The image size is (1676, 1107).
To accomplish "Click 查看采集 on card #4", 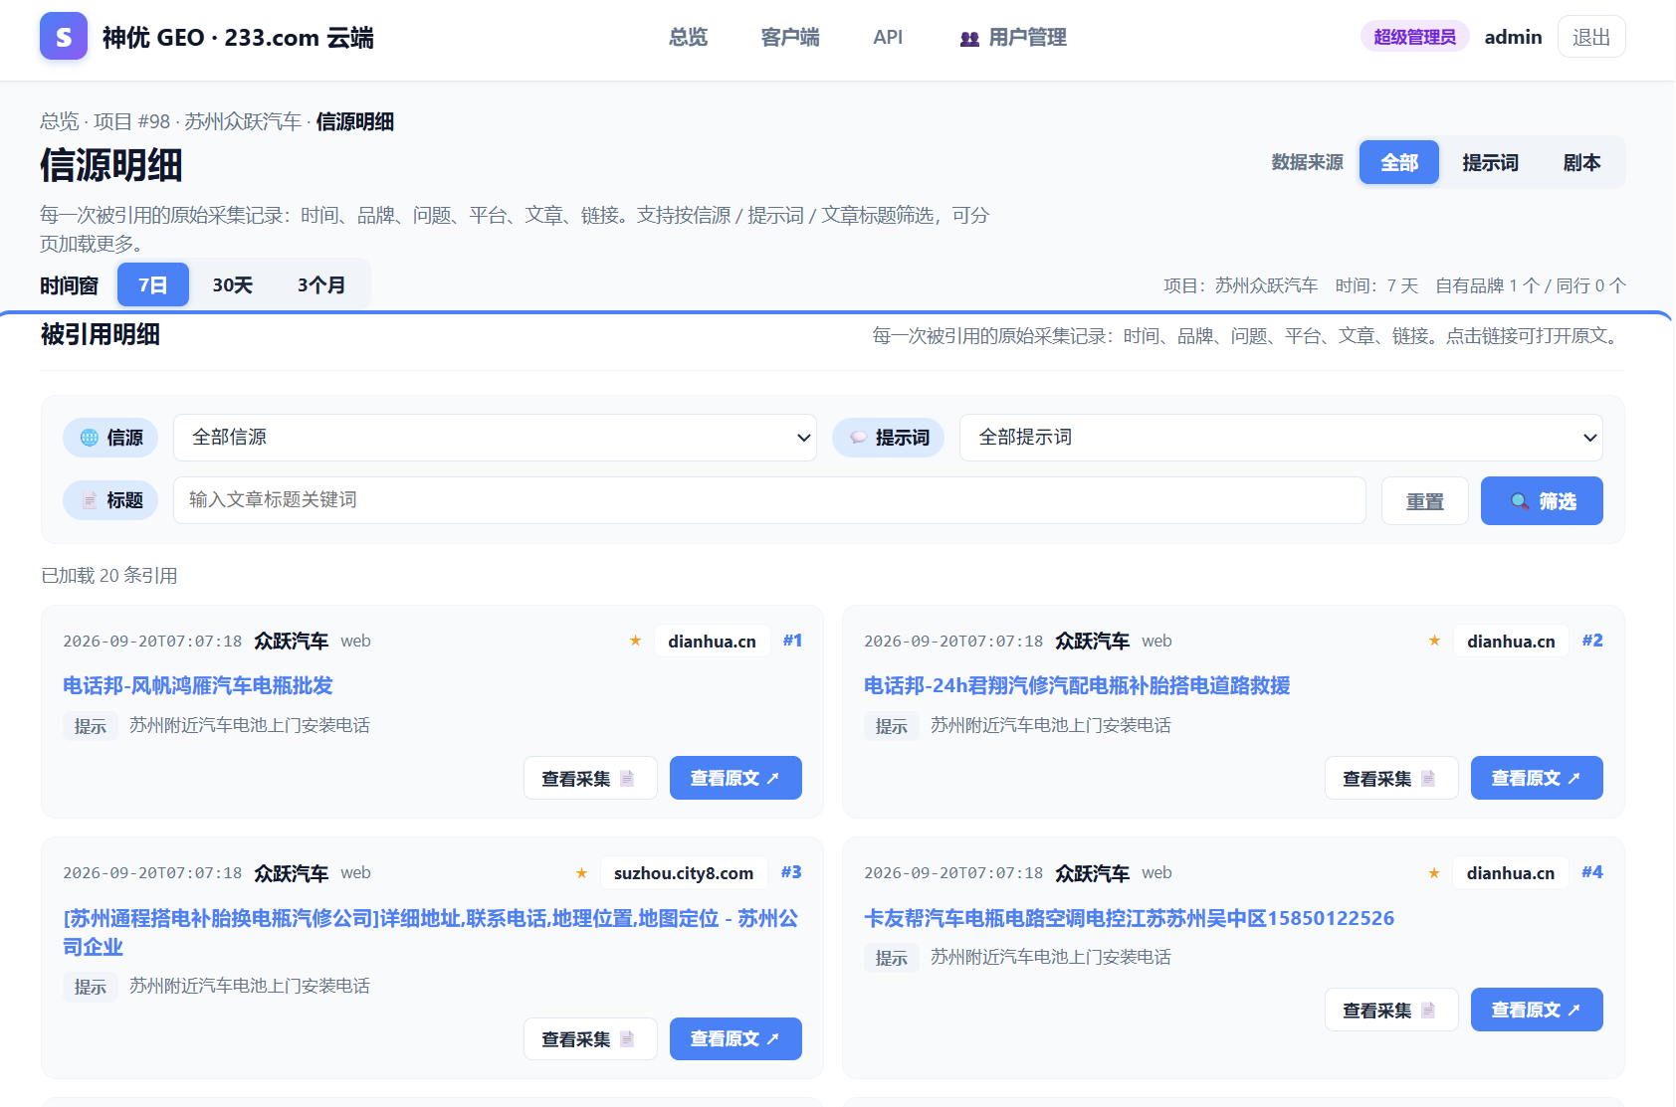I will (x=1391, y=1010).
